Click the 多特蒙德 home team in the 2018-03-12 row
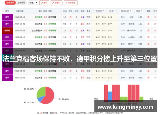 click(x=38, y=17)
